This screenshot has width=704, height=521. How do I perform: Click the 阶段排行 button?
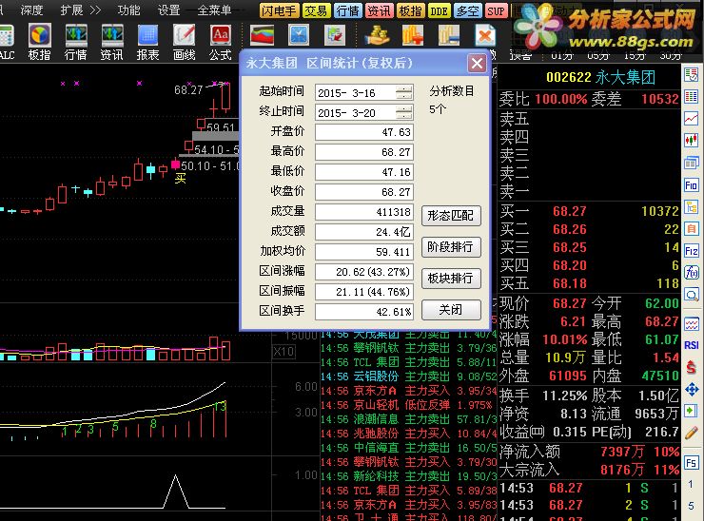451,247
